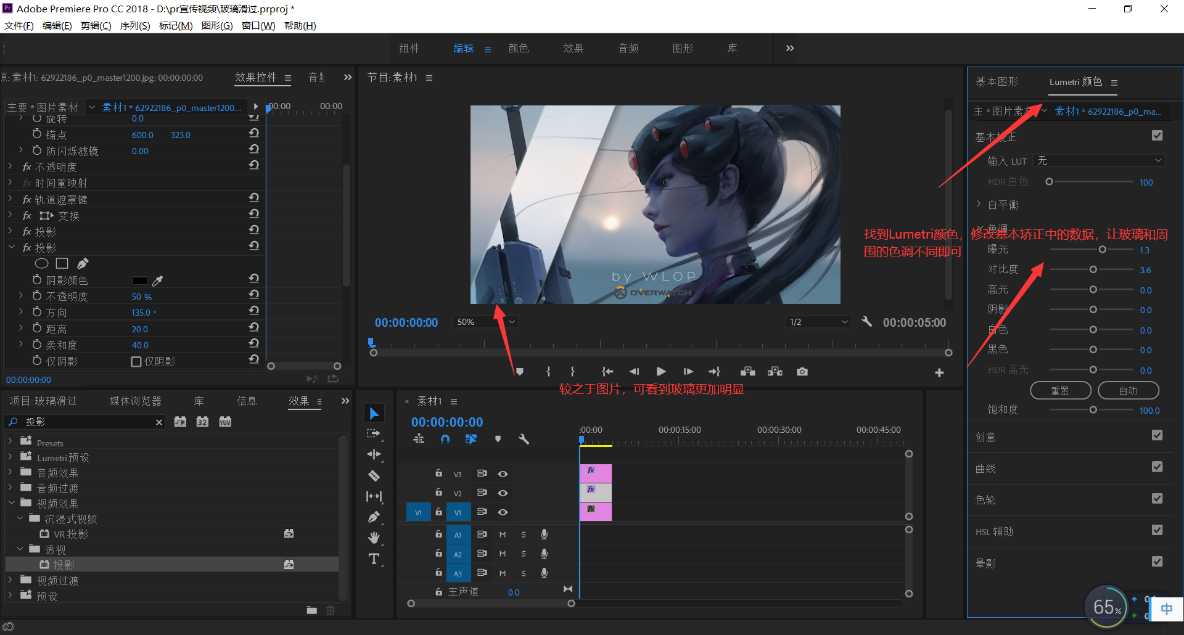The image size is (1184, 635).
Task: Click Go to In point button
Action: tap(607, 372)
